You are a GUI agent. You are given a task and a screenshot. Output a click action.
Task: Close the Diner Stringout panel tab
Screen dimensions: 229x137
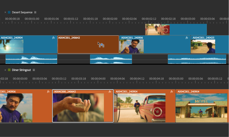tap(5, 70)
